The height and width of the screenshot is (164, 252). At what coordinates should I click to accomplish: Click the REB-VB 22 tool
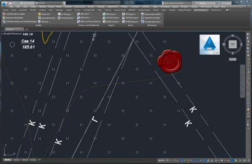point(84,18)
